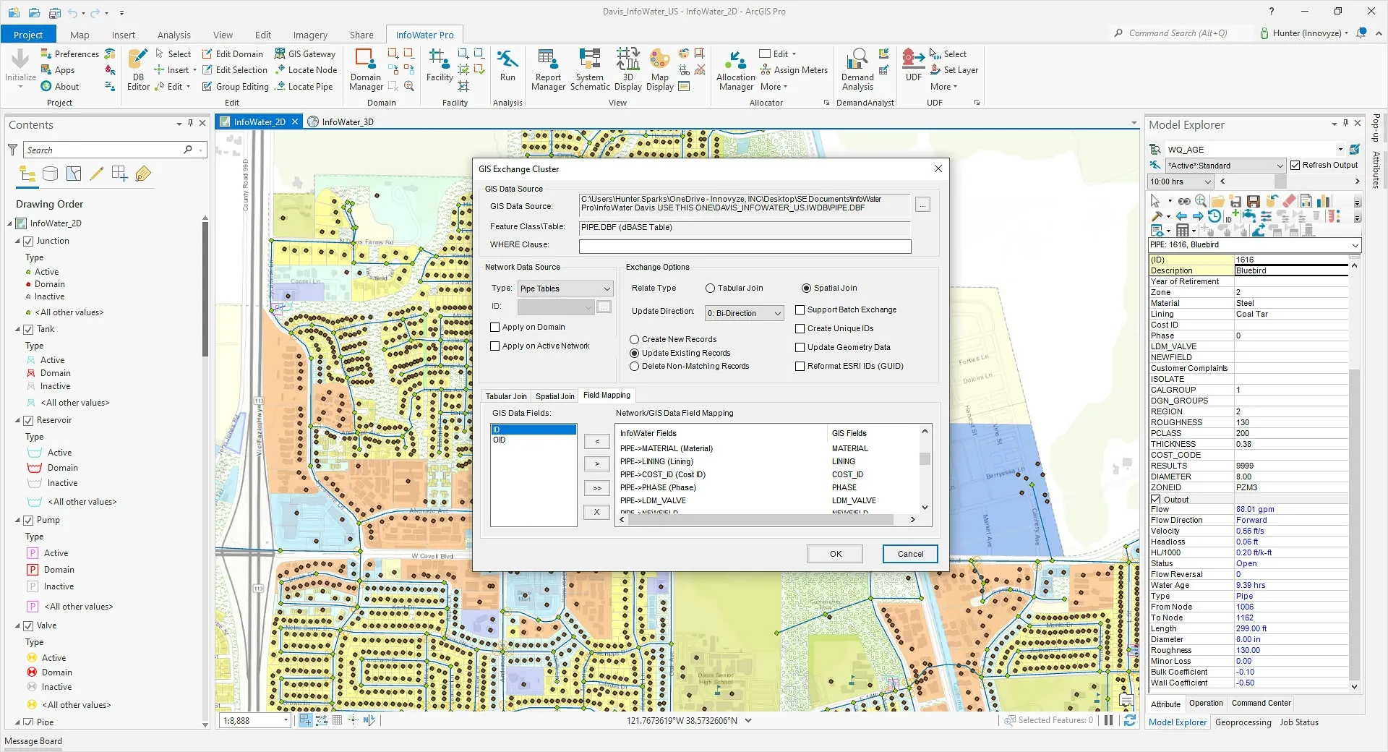Screen dimensions: 1388x752
Task: Select the Spatial Join tab in the dialog
Action: (554, 396)
